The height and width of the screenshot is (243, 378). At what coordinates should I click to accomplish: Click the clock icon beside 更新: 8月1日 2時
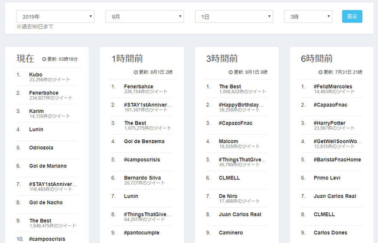pos(136,72)
